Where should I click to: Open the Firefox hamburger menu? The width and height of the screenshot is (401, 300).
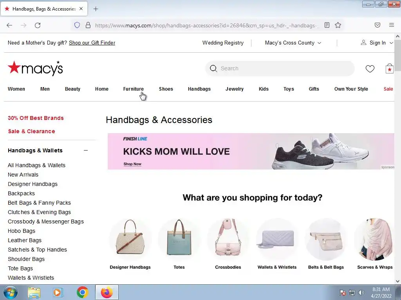coord(392,25)
